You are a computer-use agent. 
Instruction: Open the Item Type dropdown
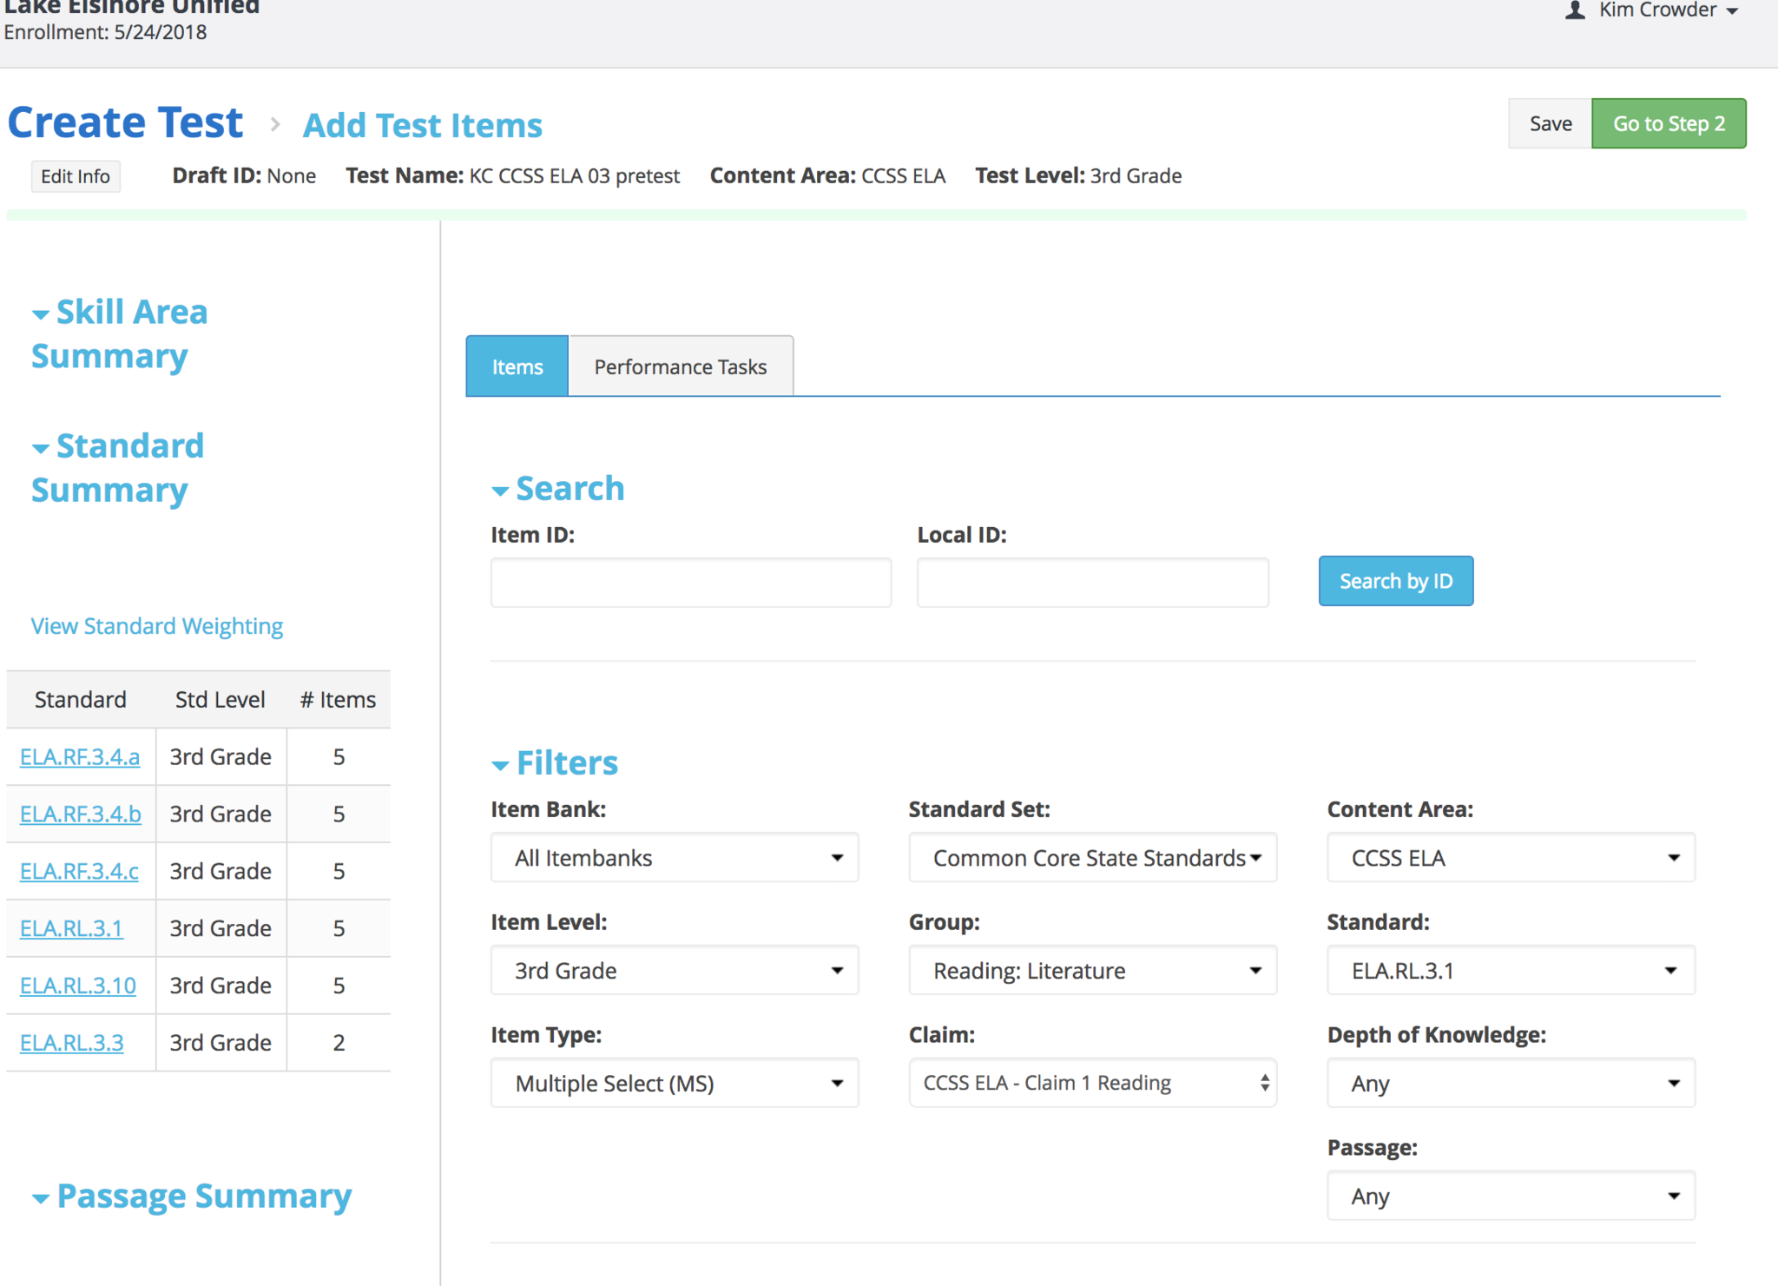tap(674, 1084)
